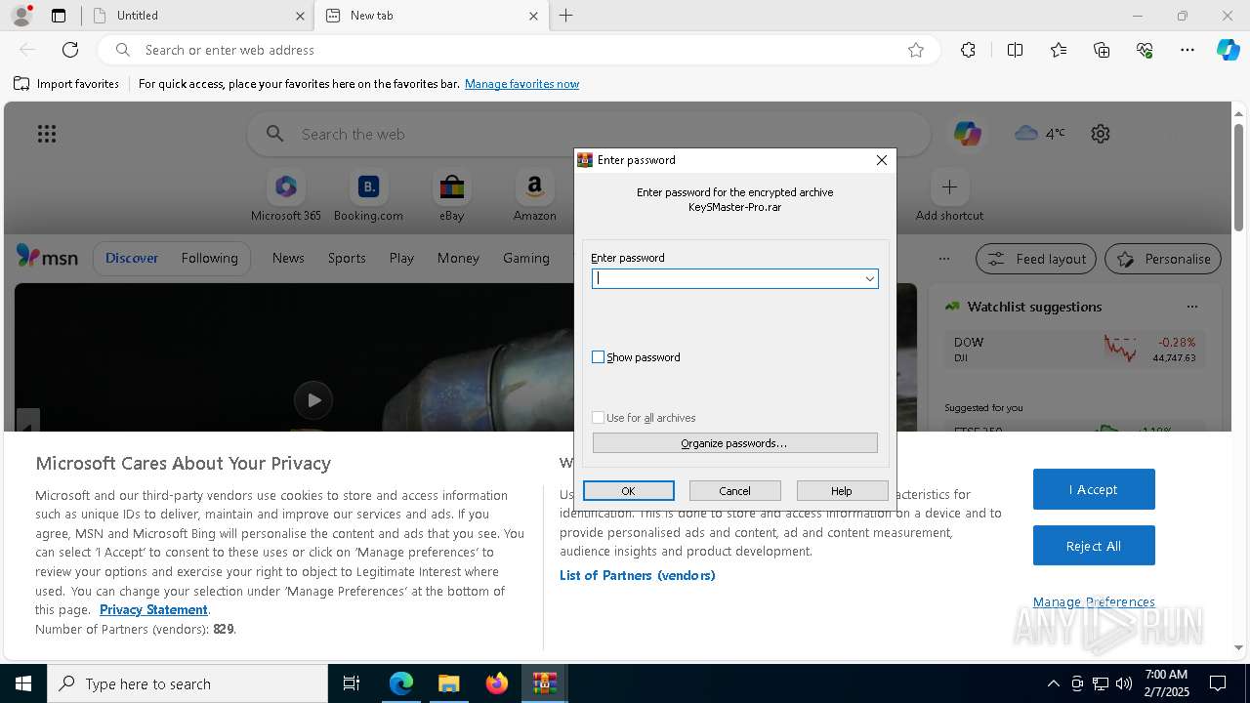
Task: Click Reject All cookies button
Action: (1094, 546)
